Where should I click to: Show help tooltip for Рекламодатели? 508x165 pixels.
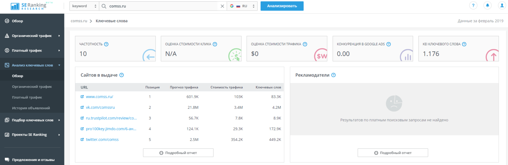[333, 75]
